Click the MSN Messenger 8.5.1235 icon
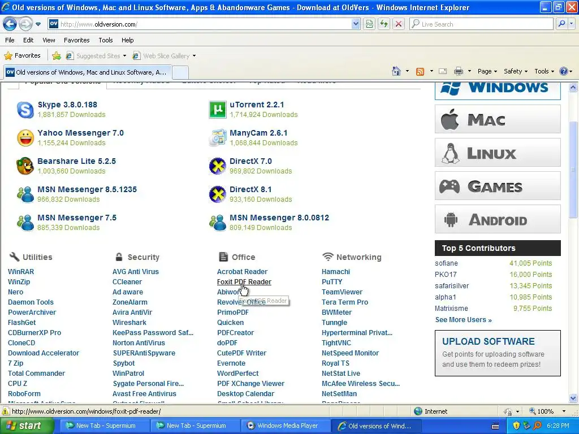The image size is (579, 434). click(25, 194)
